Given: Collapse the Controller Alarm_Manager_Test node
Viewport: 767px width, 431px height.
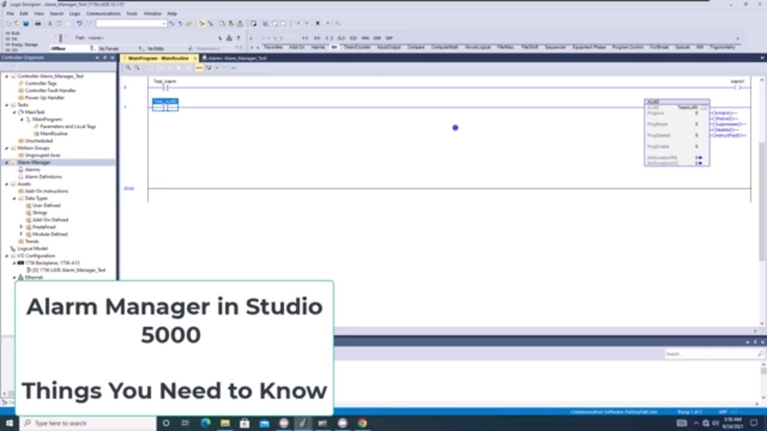Looking at the screenshot, I should pyautogui.click(x=7, y=76).
